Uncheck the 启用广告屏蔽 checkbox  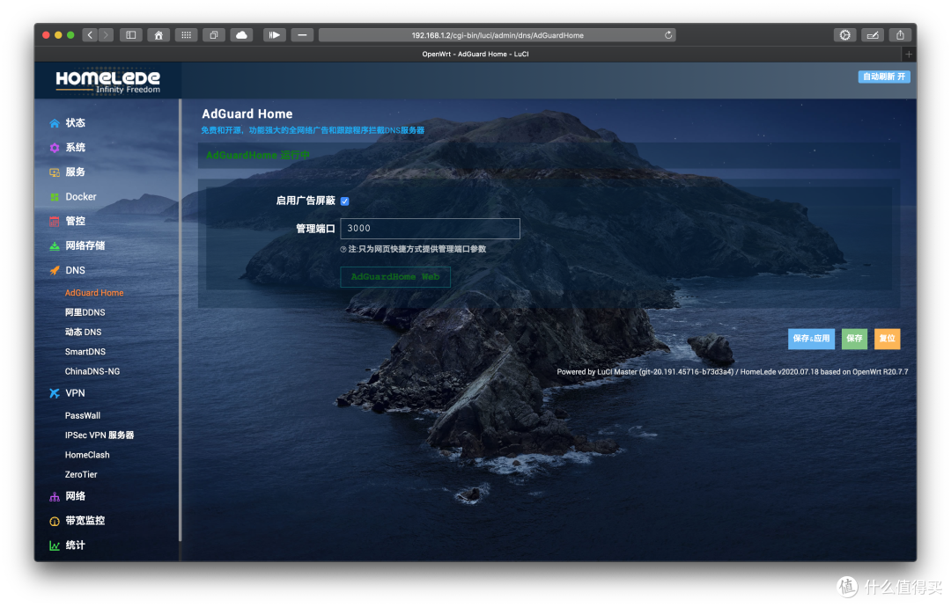344,201
